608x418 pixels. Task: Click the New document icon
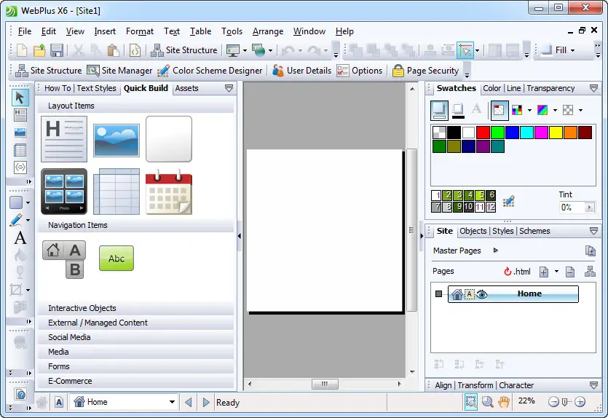coord(22,50)
